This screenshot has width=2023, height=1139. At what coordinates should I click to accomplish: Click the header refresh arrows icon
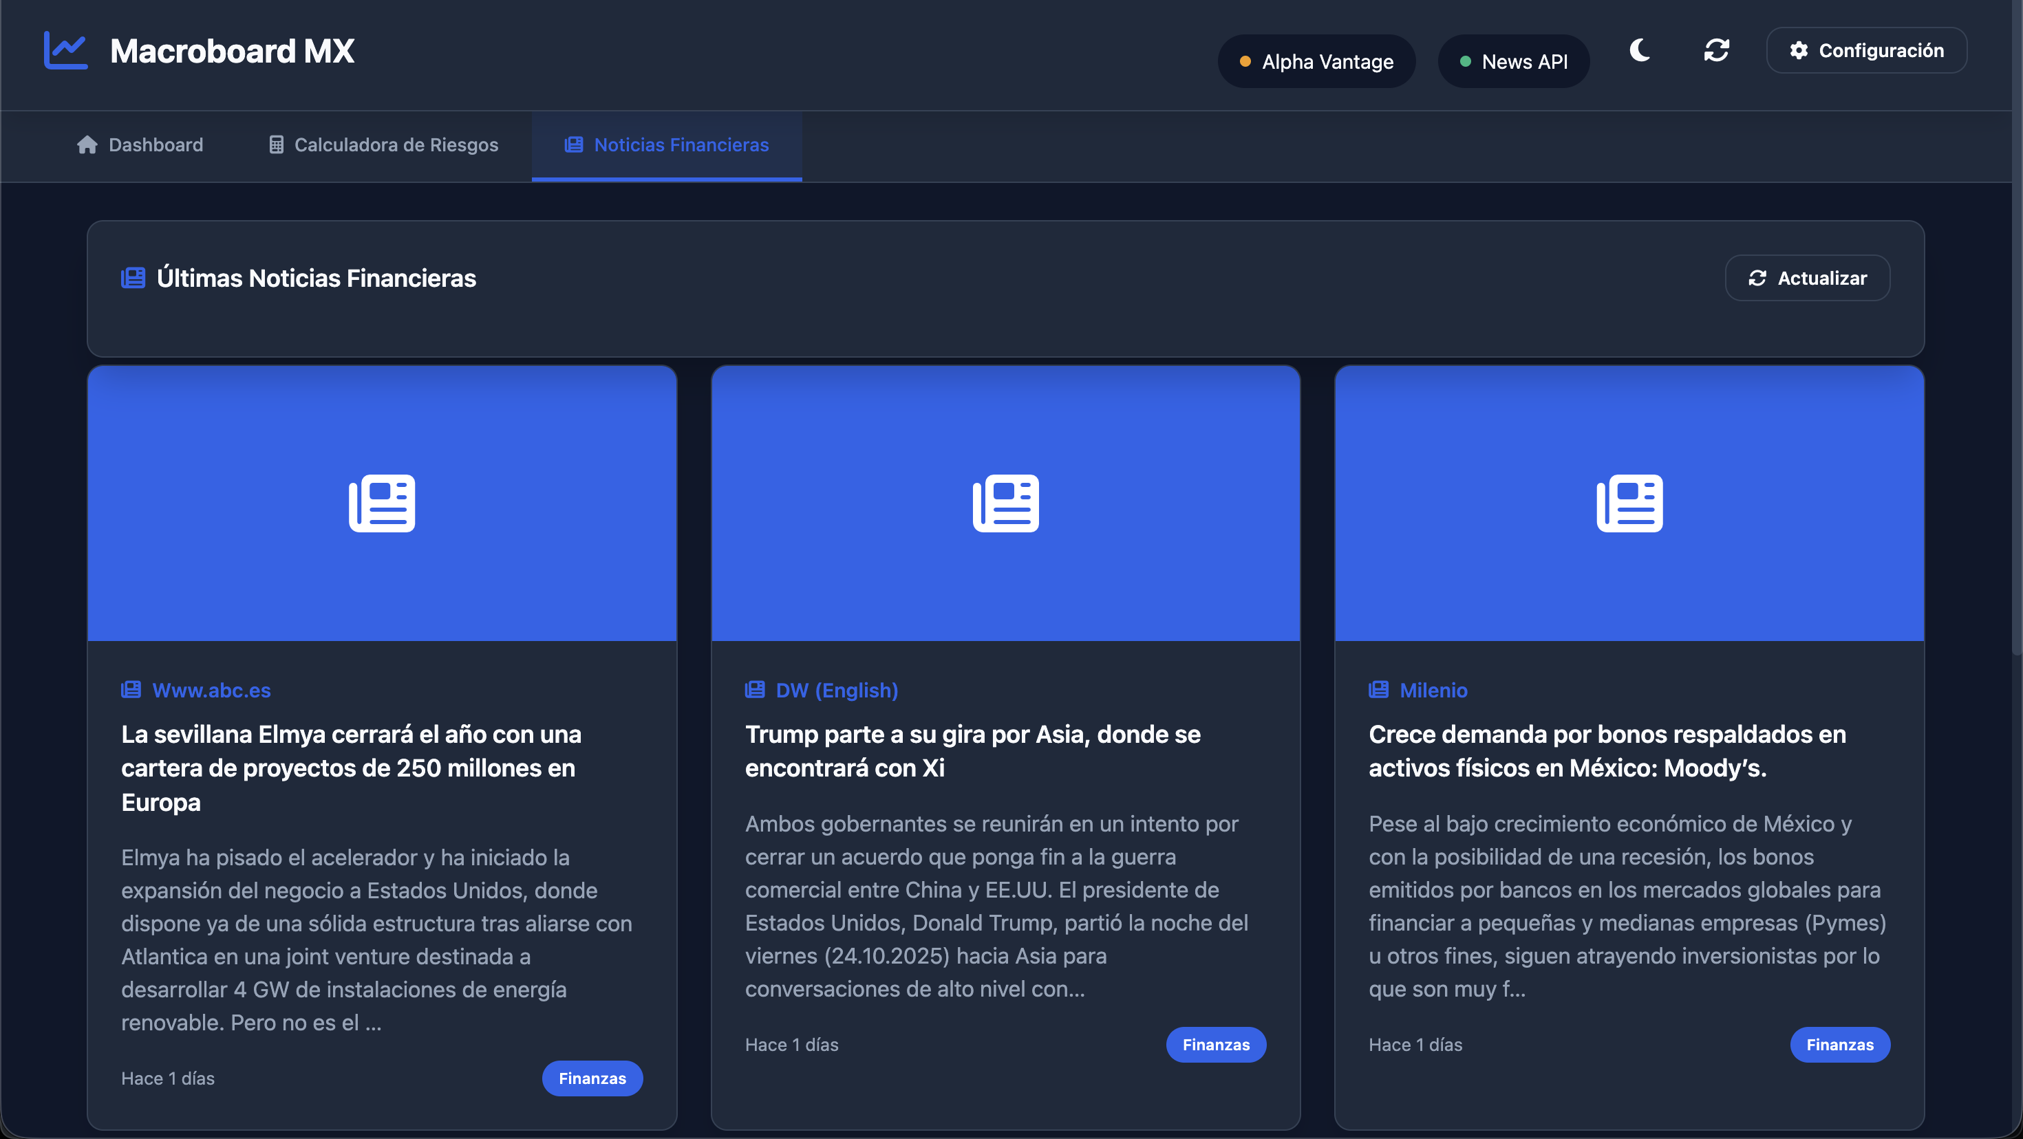click(1716, 50)
